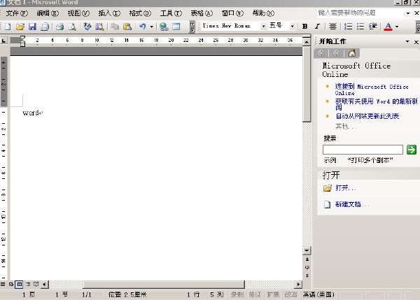This screenshot has width=420, height=300.
Task: Apply italic formatting with the I button
Action: [317, 27]
